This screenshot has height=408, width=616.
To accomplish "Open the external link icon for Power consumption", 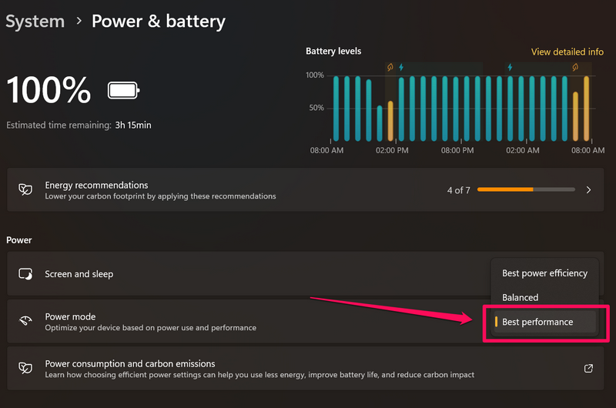I will coord(589,368).
